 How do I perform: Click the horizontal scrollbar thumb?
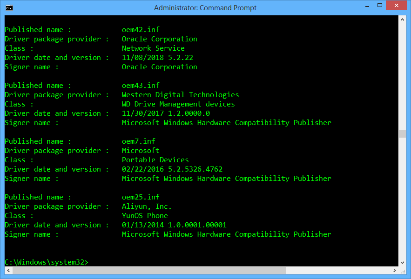pyautogui.click(x=149, y=270)
